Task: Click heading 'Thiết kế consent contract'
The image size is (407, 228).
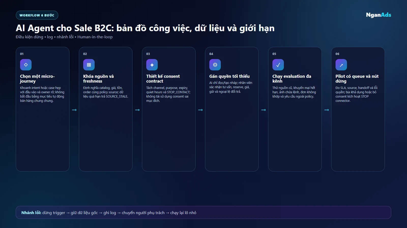Action: 163,79
